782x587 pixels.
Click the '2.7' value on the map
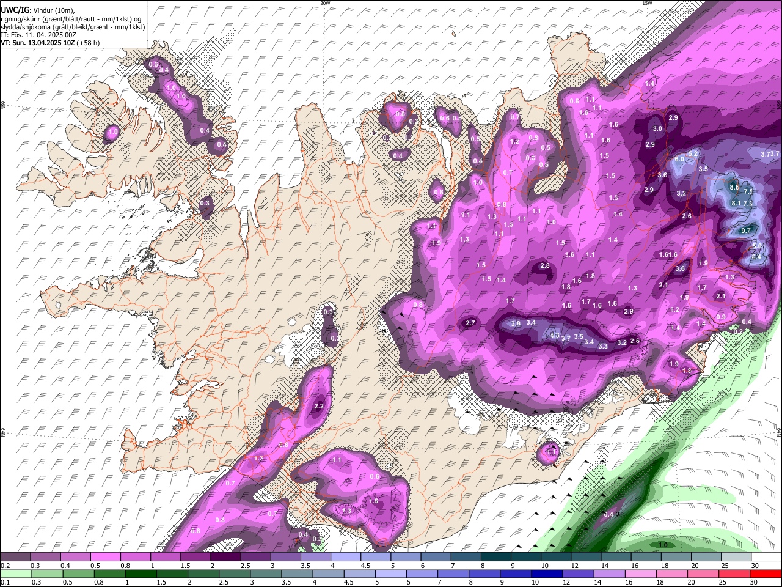point(470,323)
